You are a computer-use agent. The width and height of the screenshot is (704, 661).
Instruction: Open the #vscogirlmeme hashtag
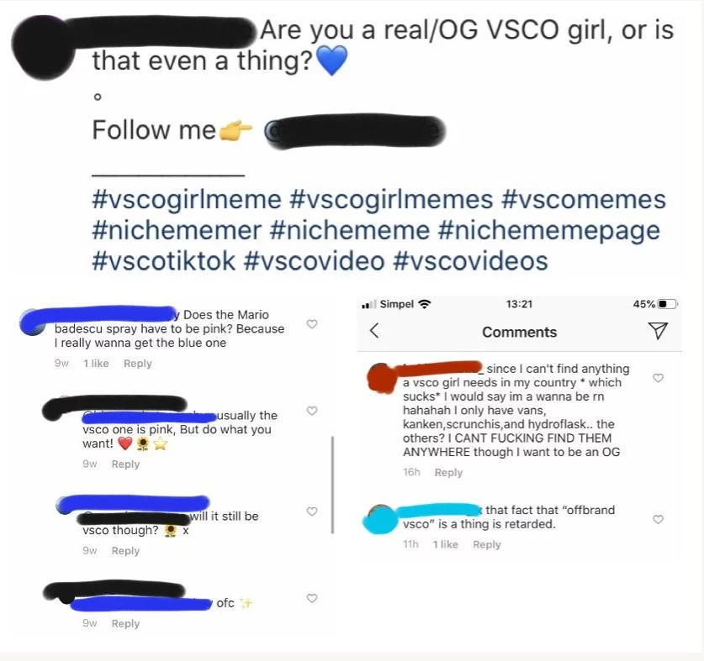pyautogui.click(x=187, y=200)
